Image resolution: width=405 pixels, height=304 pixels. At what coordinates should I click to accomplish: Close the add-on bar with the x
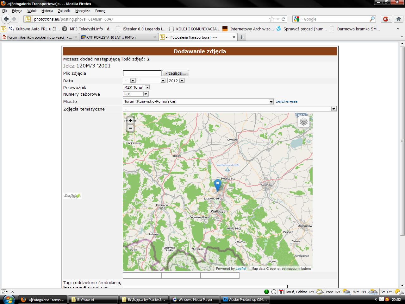pos(13,292)
